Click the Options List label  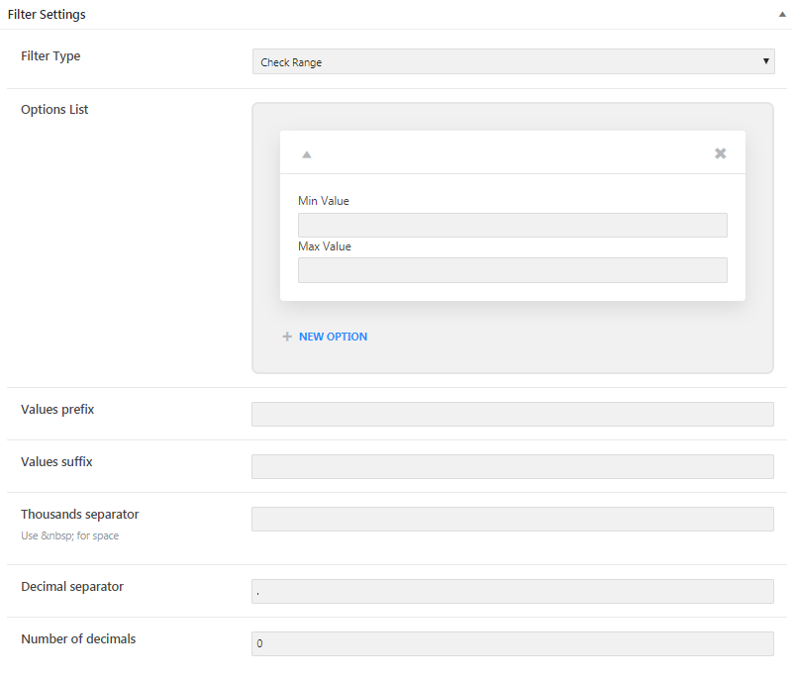54,110
